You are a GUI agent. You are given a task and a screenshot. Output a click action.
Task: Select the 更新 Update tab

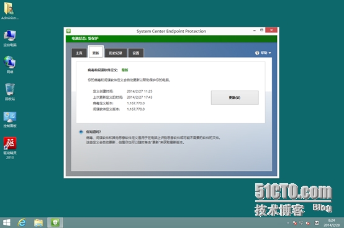pyautogui.click(x=96, y=52)
